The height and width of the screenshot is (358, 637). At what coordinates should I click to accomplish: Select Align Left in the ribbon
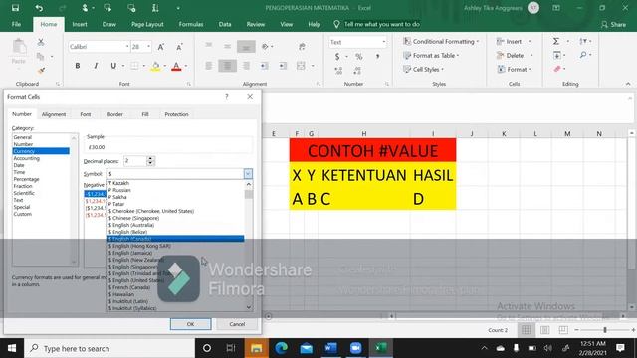[209, 66]
